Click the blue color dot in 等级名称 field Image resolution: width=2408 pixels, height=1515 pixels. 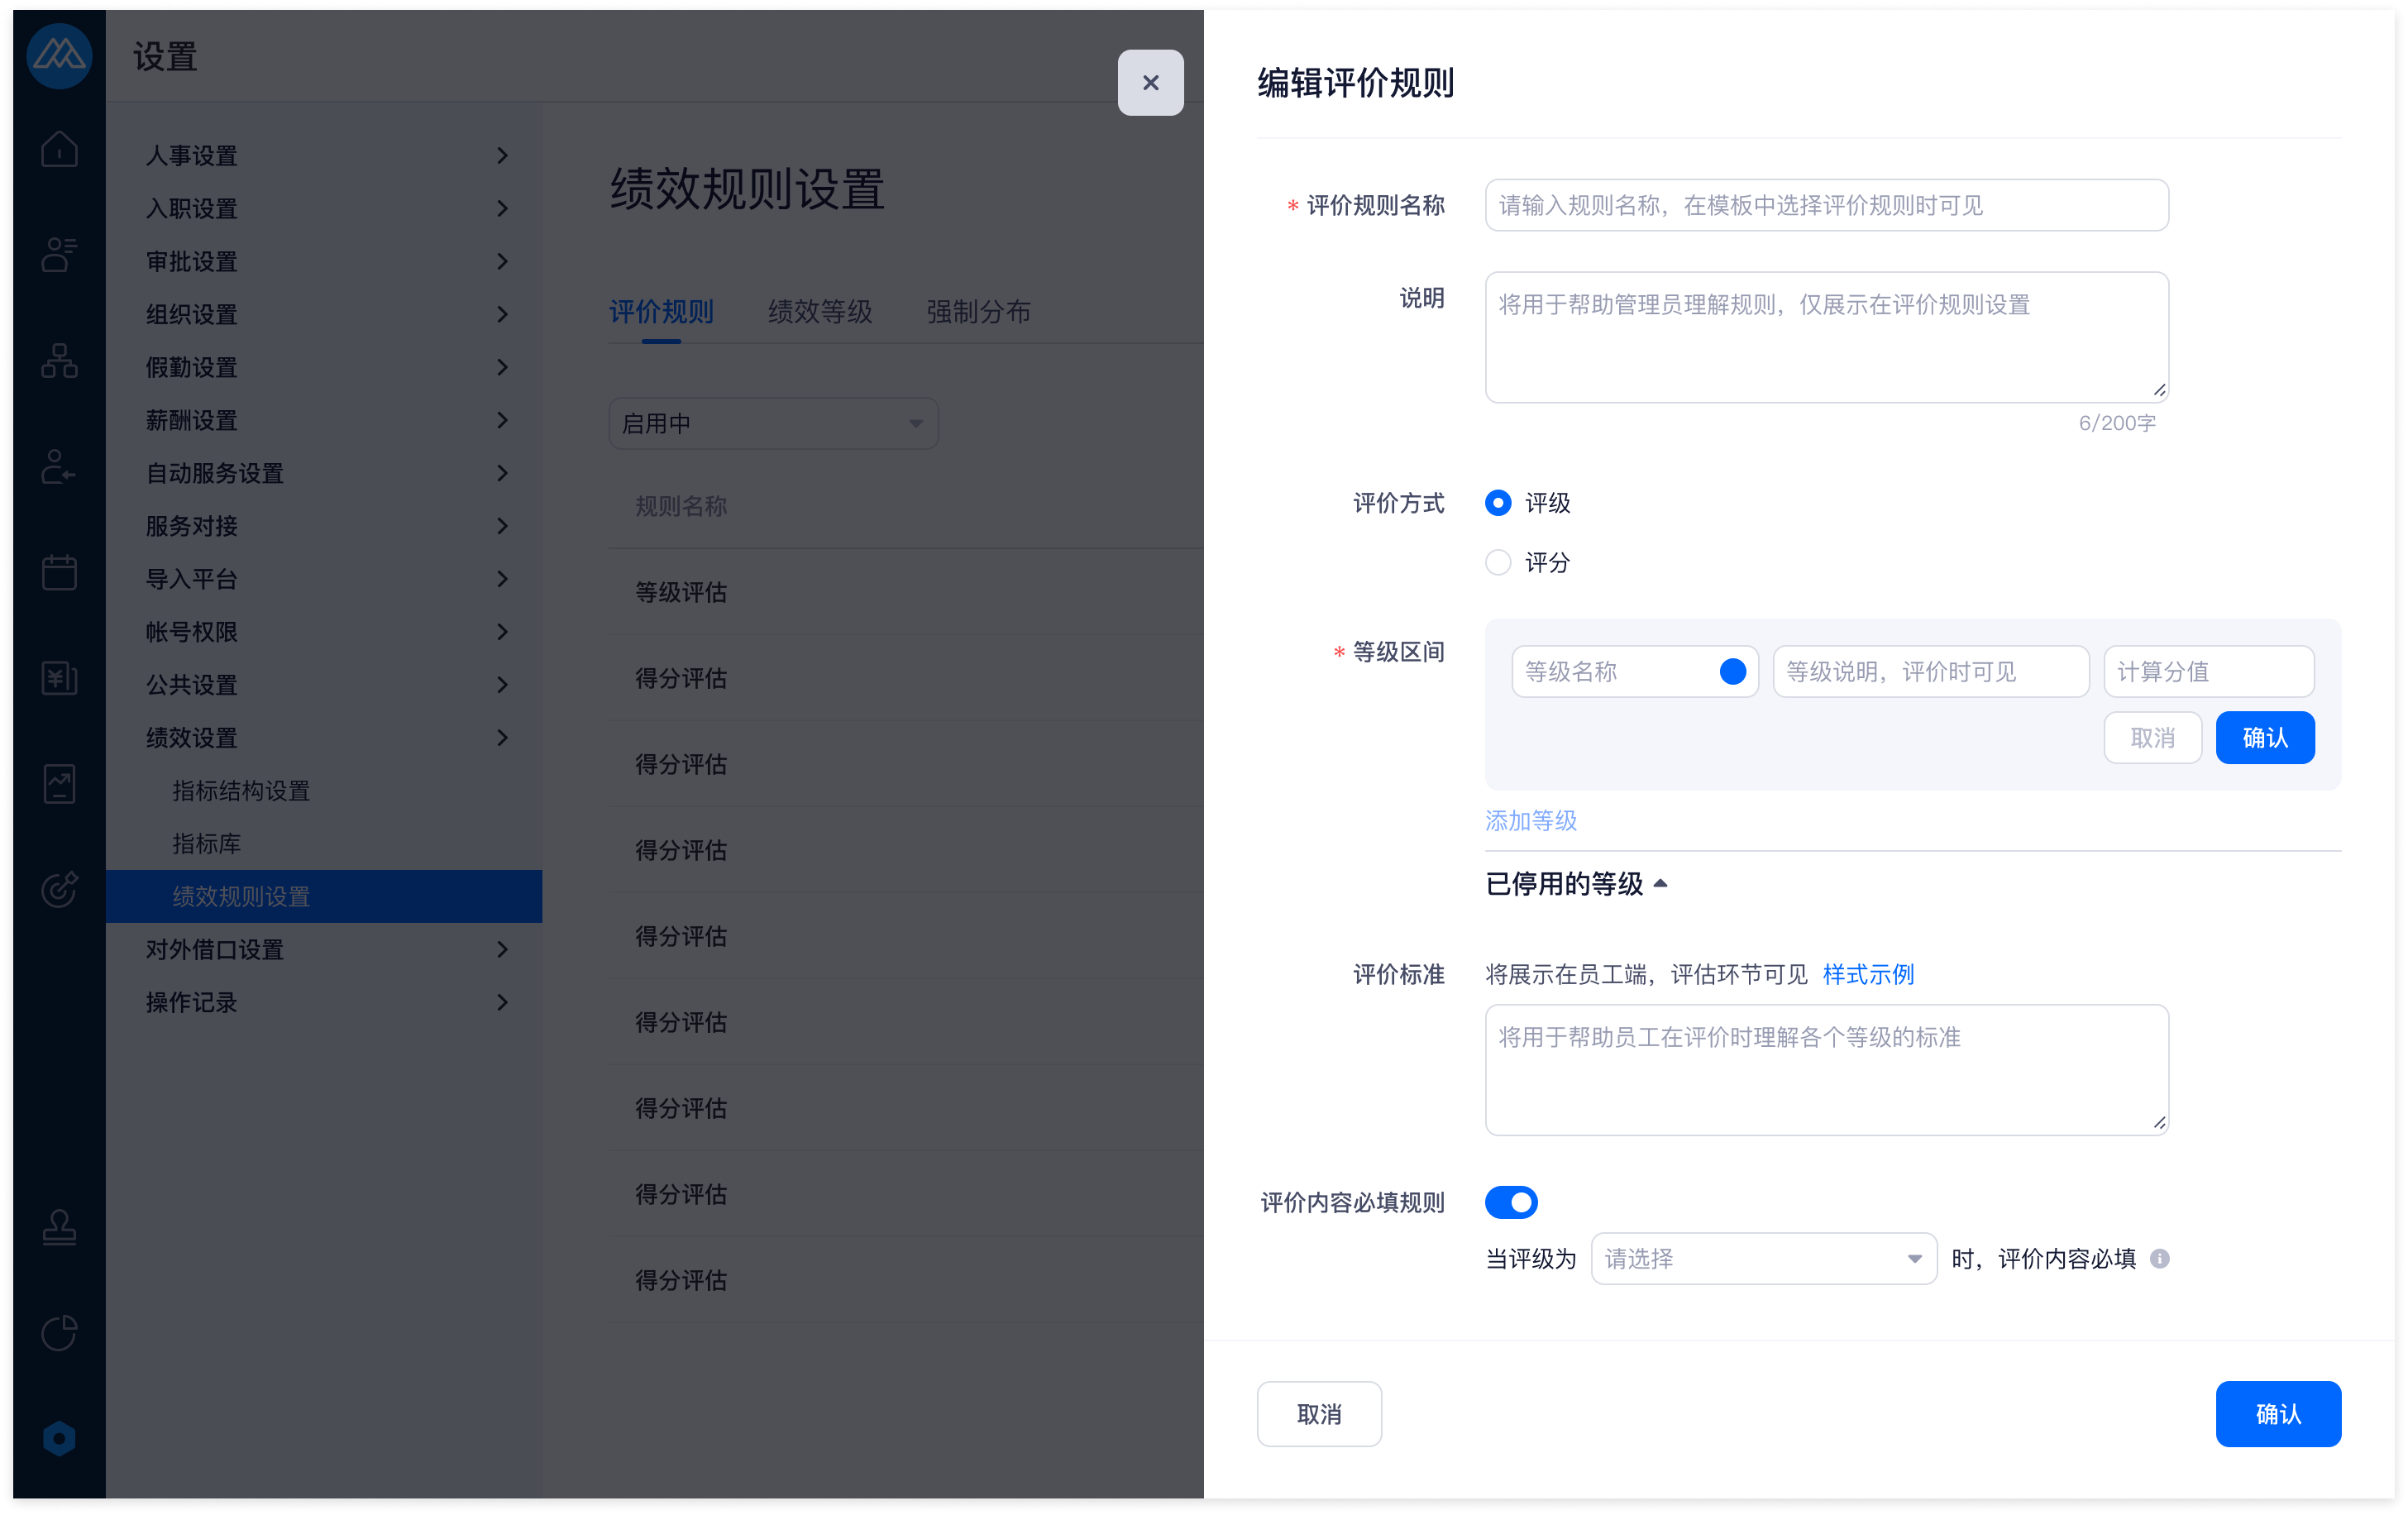1732,672
